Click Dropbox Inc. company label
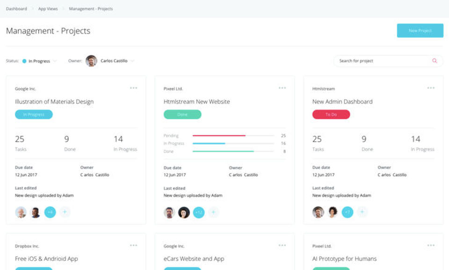This screenshot has height=270, width=449. pos(27,246)
